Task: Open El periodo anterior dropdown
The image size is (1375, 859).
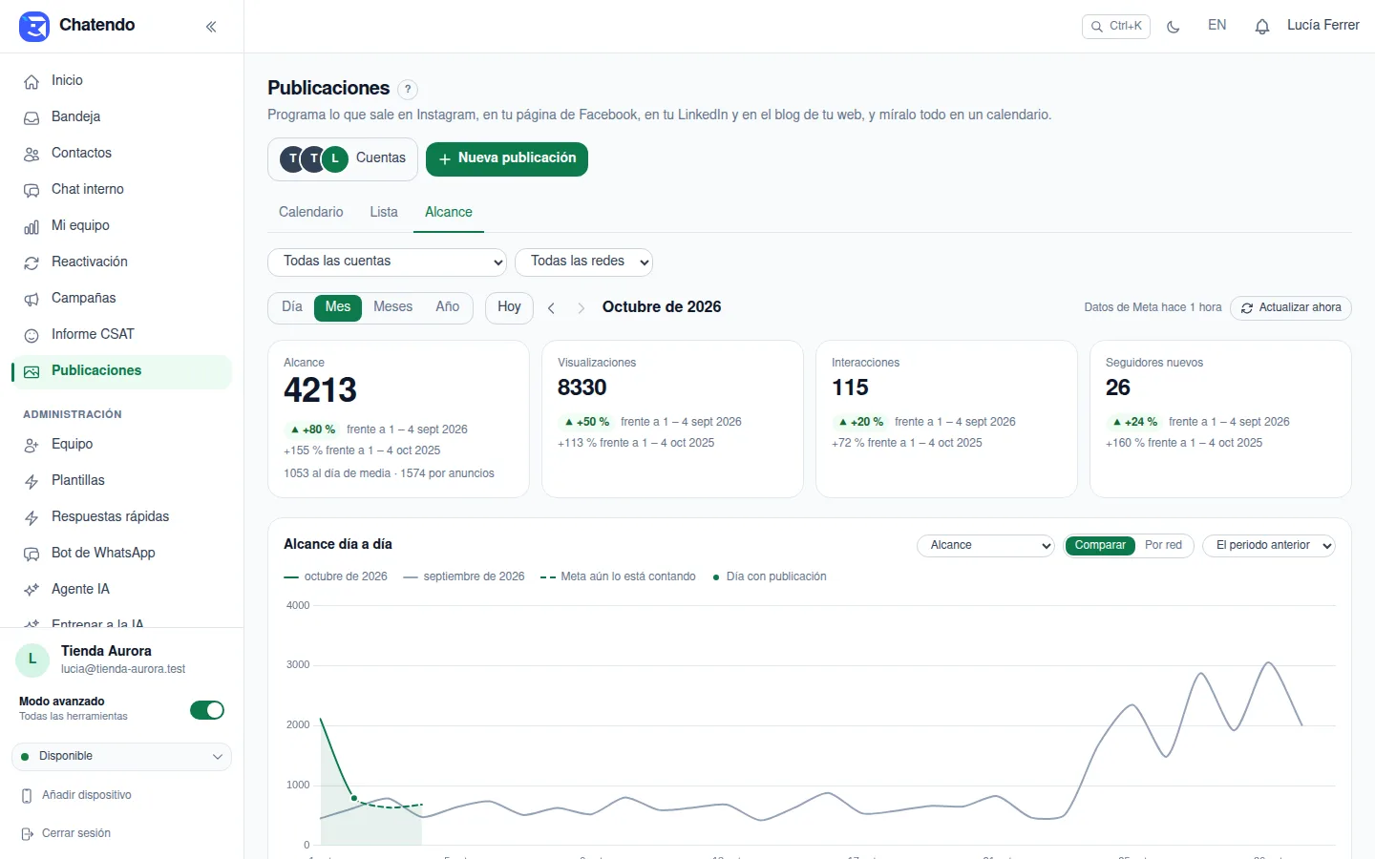Action: 1269,546
